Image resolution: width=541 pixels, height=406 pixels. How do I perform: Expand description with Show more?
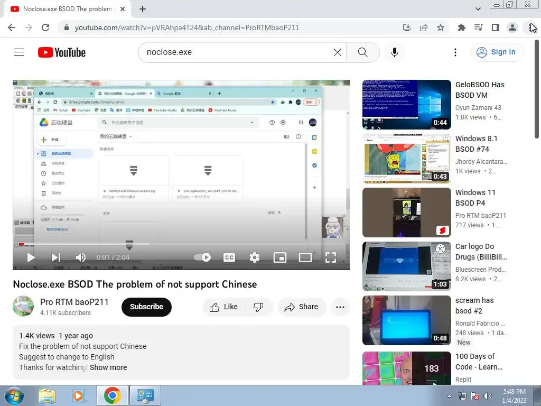[x=108, y=367]
